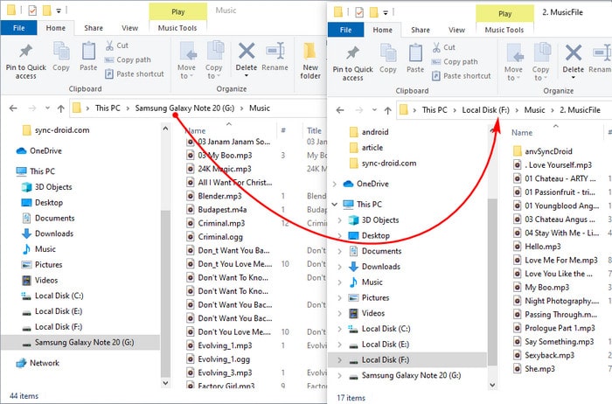This screenshot has height=404, width=612.
Task: Click left window sidebar scroll up arrow
Action: click(165, 129)
